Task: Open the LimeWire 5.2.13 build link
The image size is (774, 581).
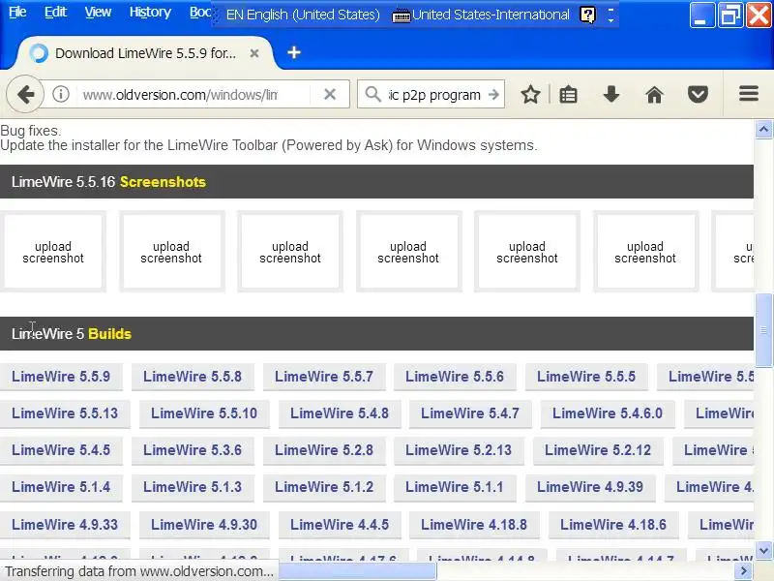Action: pyautogui.click(x=459, y=450)
